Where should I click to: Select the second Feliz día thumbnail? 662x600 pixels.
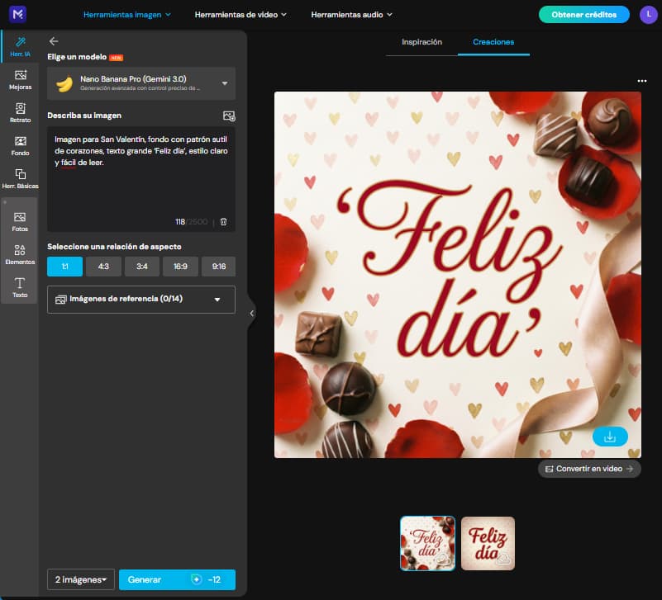(488, 544)
